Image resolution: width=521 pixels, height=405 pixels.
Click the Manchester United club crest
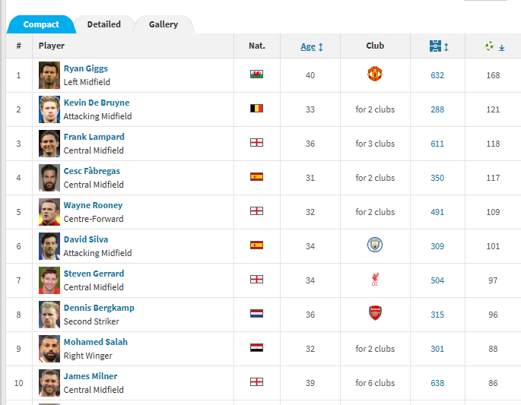click(375, 74)
